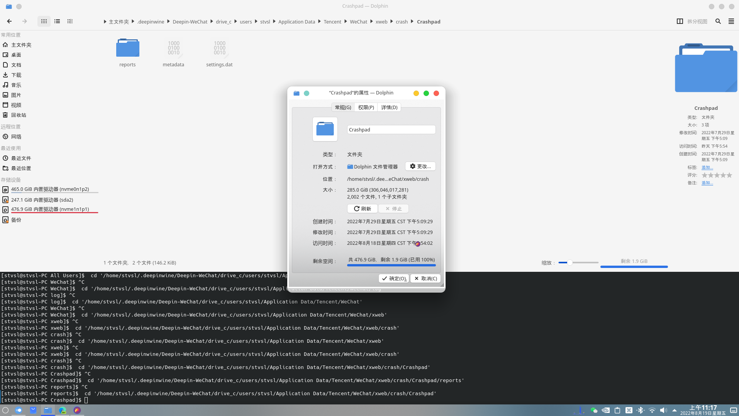This screenshot has width=739, height=416.
Task: Navigate to Application Data breadcrumb
Action: tap(297, 22)
